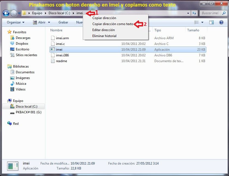Click the Red network icon

(x=10, y=123)
